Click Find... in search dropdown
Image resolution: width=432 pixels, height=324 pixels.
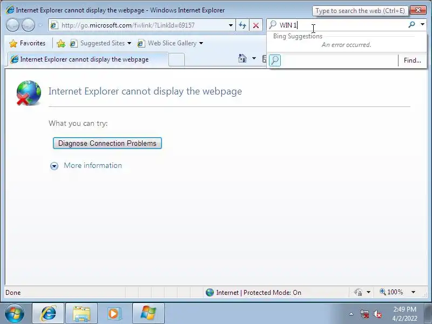coord(412,60)
